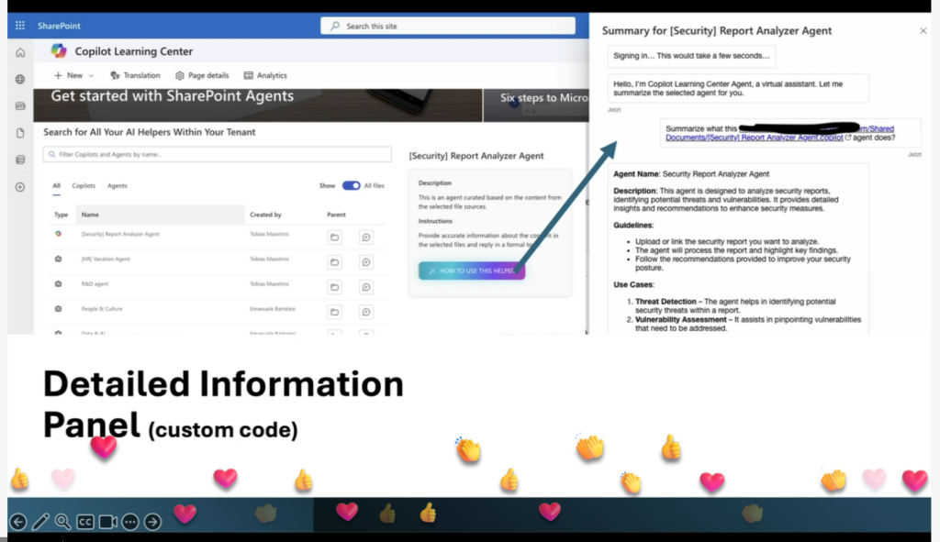Open chat icon for People & Culture row
The image size is (940, 542).
click(365, 312)
